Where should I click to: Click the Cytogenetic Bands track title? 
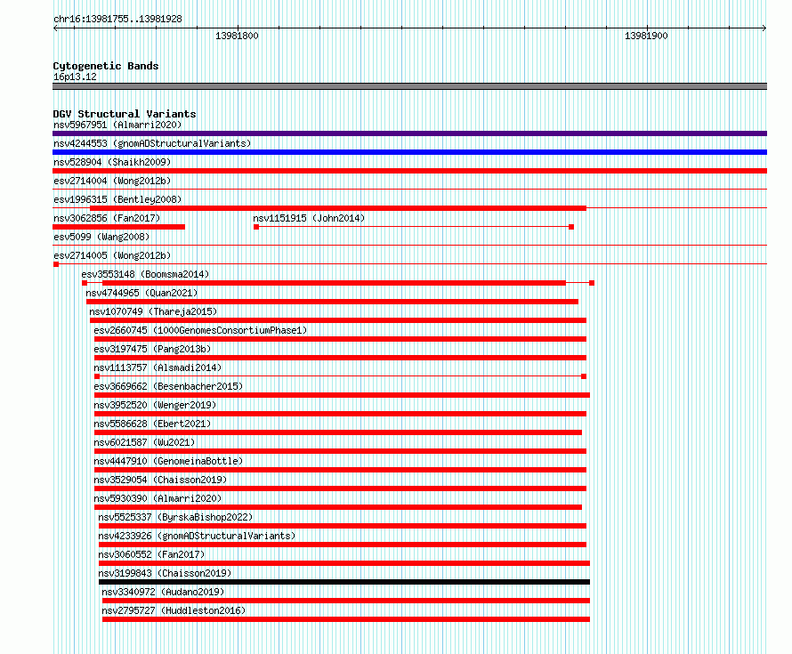point(106,66)
